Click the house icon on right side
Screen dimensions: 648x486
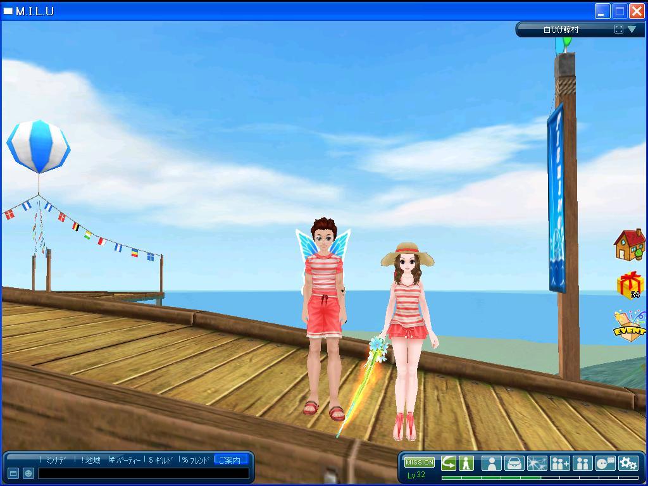[630, 245]
